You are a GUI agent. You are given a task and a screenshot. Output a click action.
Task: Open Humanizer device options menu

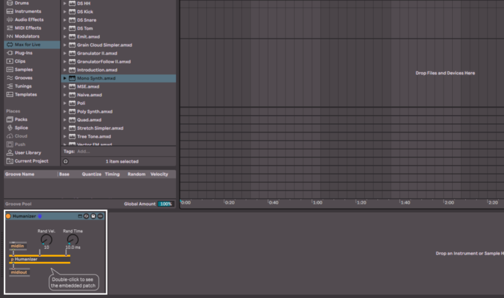tap(100, 216)
